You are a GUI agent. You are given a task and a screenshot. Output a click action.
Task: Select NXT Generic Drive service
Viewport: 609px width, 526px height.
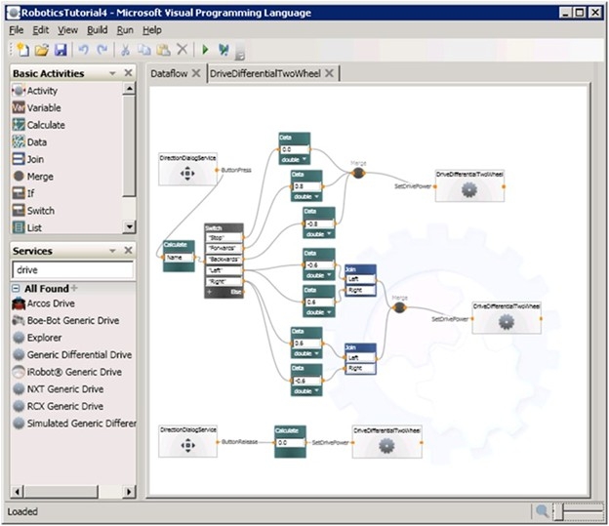59,388
